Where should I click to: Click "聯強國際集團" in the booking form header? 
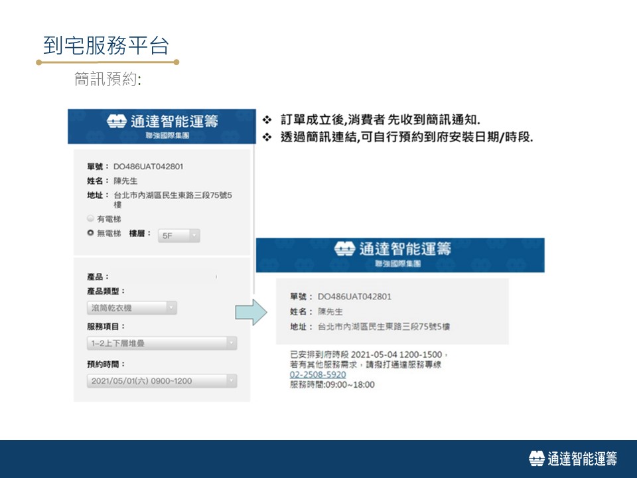coord(167,135)
